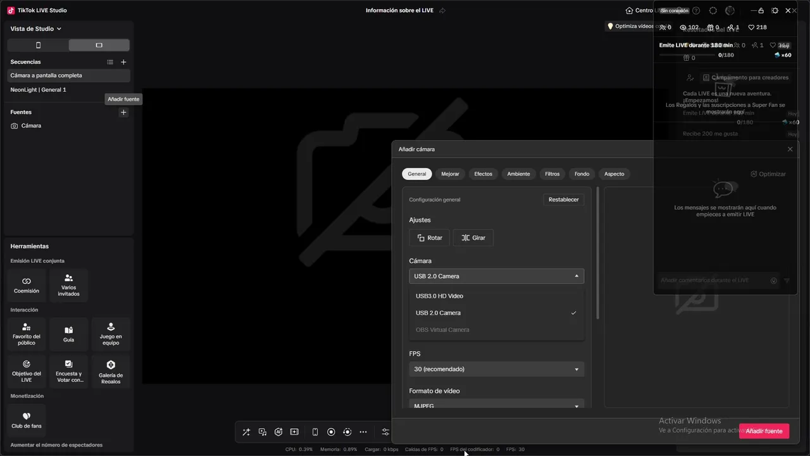Switch to the Filtros tab
The width and height of the screenshot is (810, 456).
click(552, 174)
